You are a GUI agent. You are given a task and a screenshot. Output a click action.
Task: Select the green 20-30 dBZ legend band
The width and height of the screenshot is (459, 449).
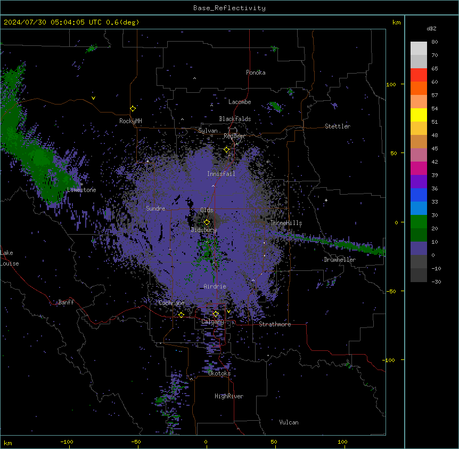(x=419, y=222)
